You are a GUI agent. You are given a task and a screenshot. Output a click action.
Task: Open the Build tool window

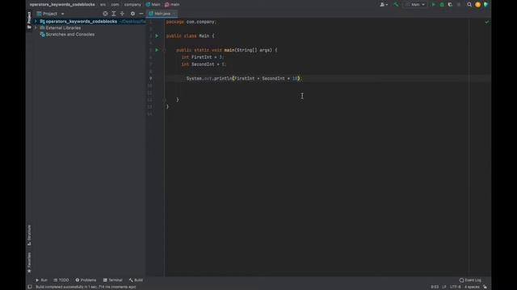tap(136, 280)
